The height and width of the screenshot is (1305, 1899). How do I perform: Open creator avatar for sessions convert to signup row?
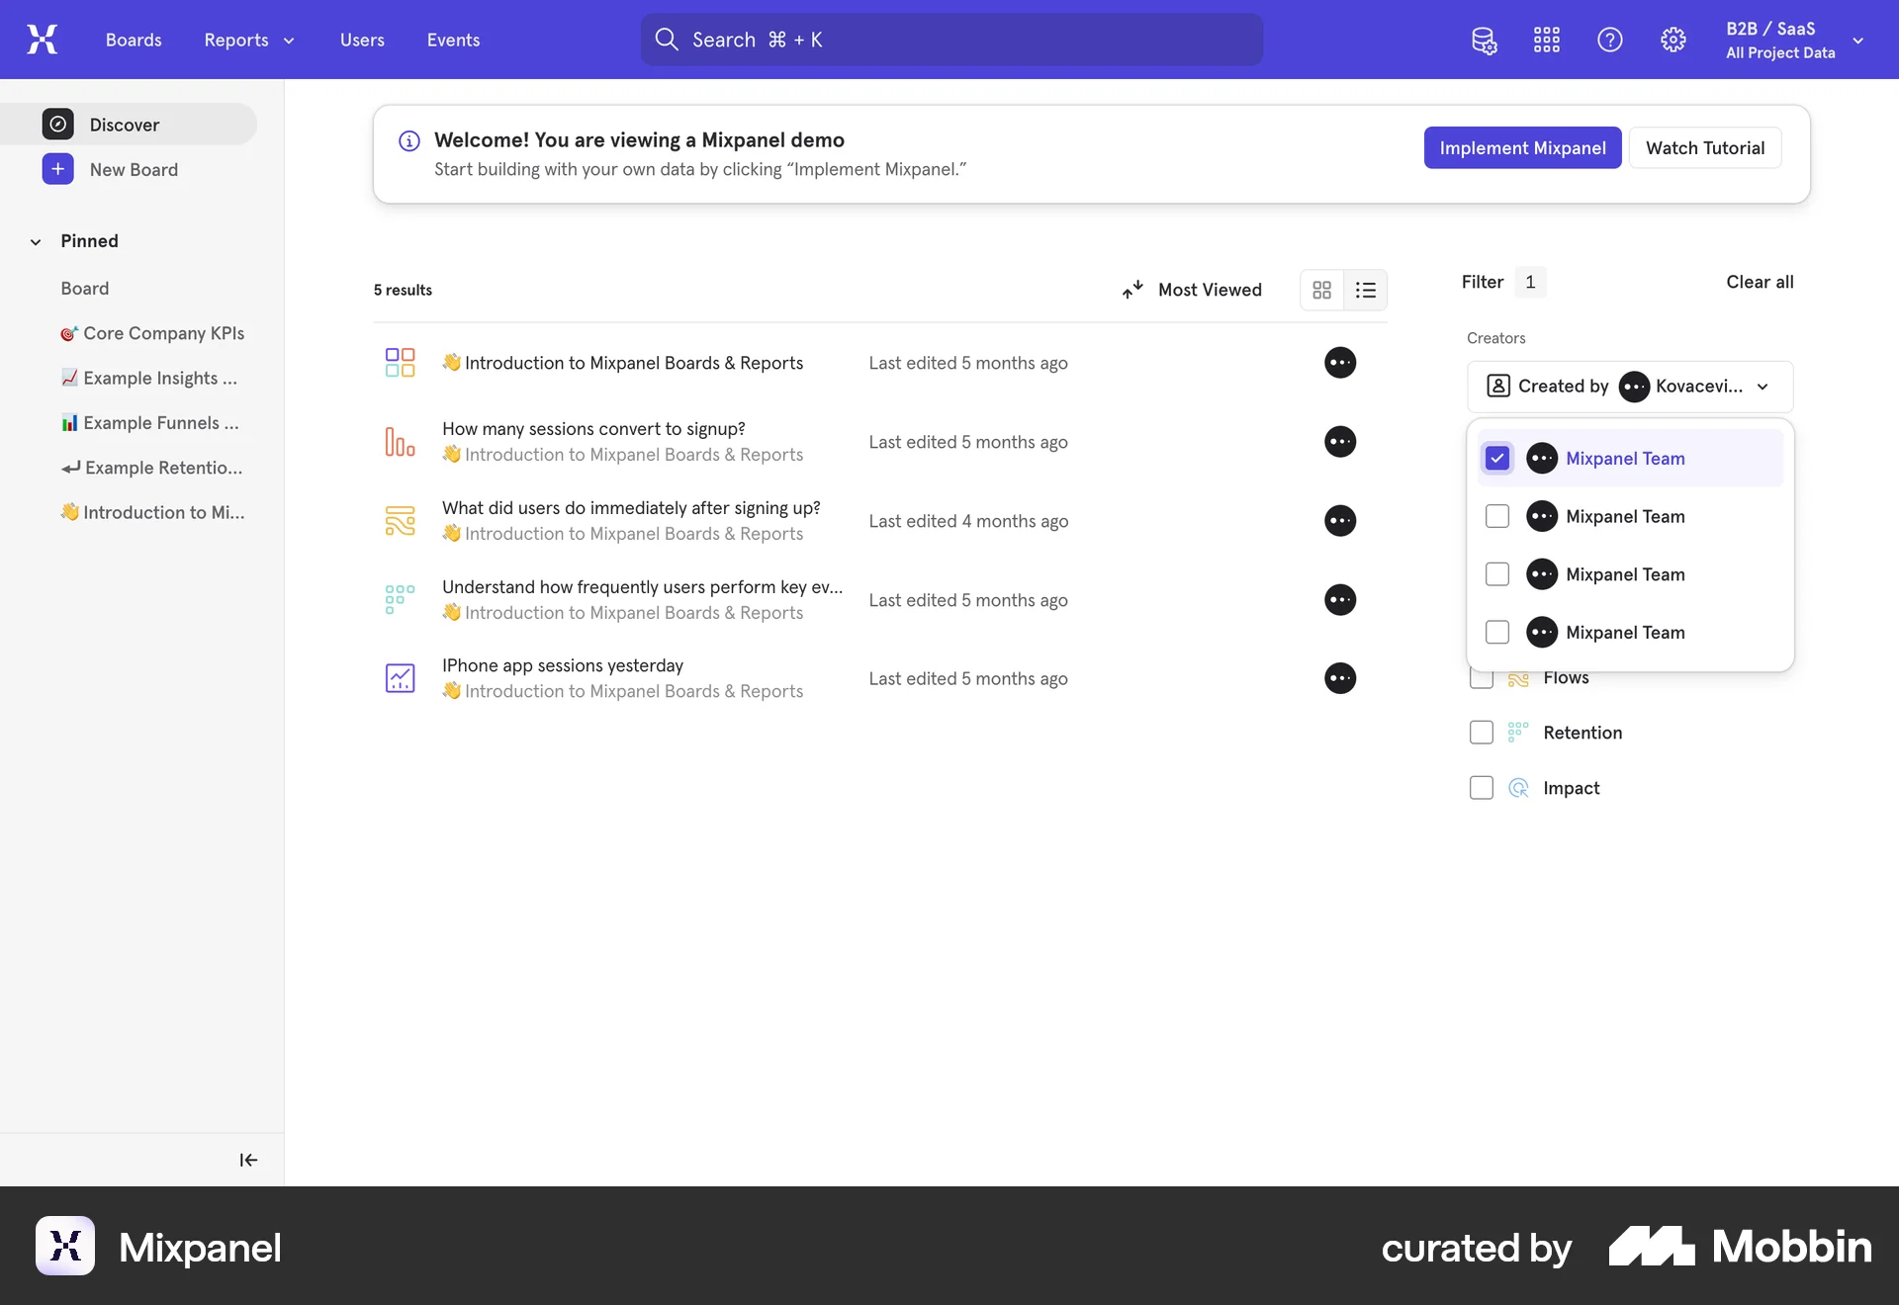pos(1340,442)
